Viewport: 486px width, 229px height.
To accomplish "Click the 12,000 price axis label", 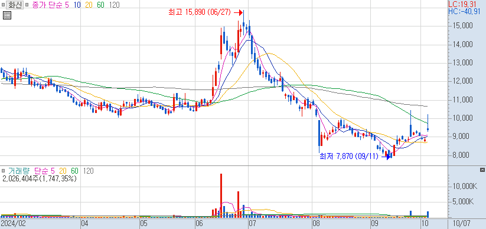I will (462, 81).
